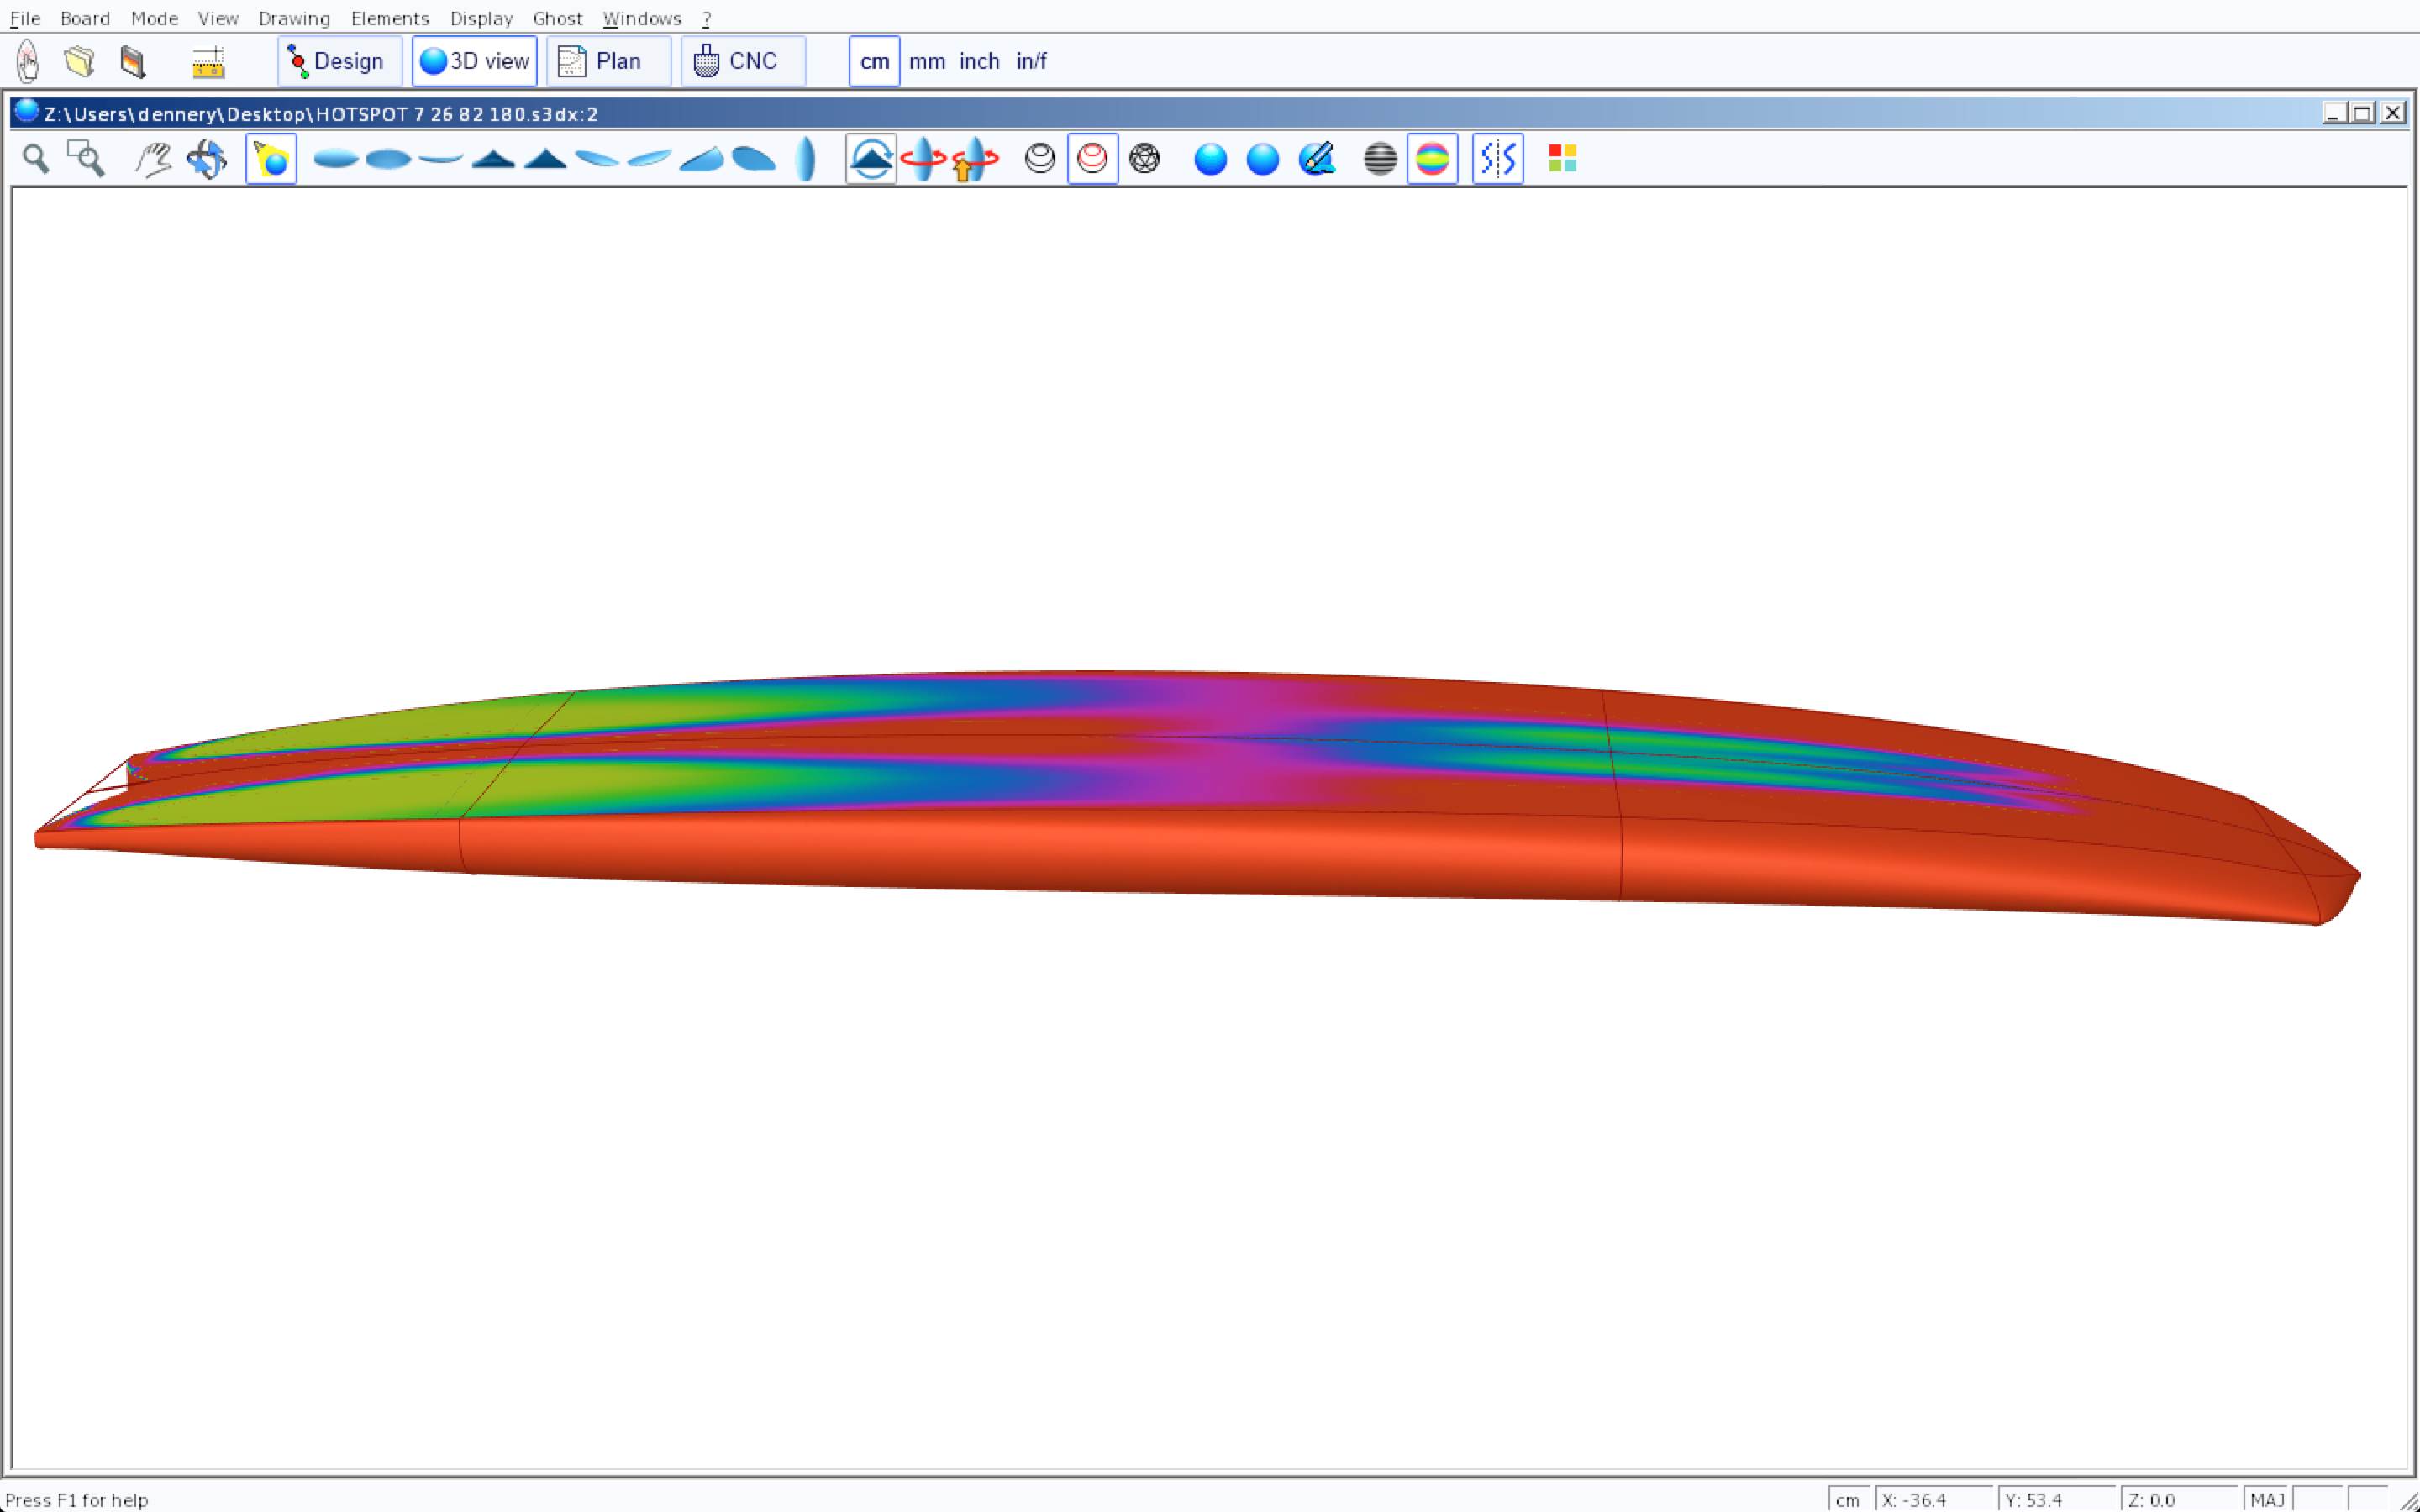Open the Board menu

click(85, 18)
